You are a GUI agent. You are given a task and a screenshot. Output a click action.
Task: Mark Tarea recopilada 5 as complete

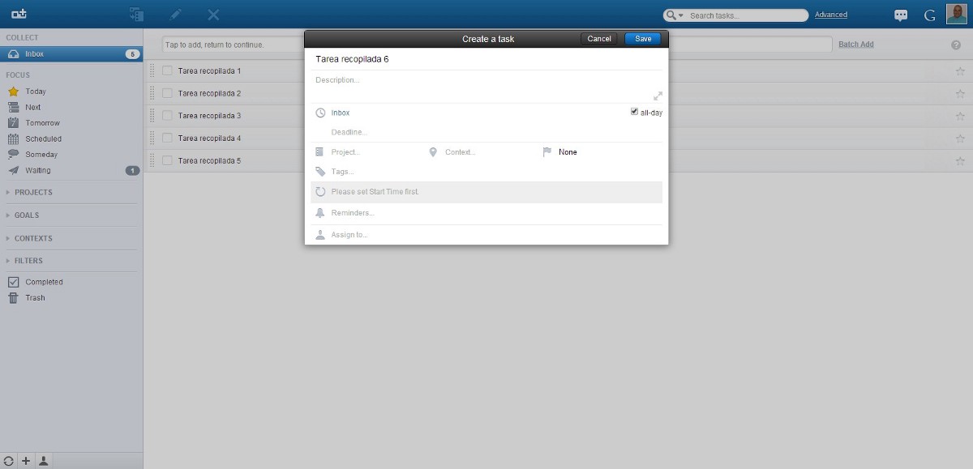167,160
